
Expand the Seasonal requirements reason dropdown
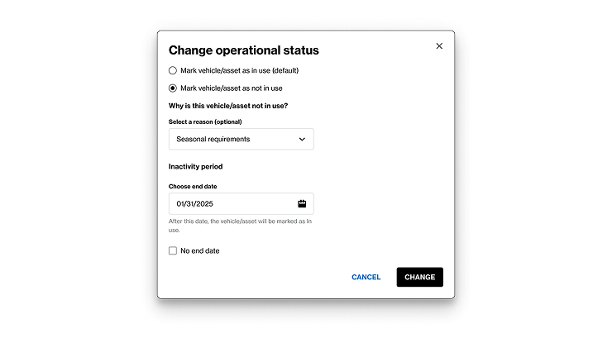241,139
